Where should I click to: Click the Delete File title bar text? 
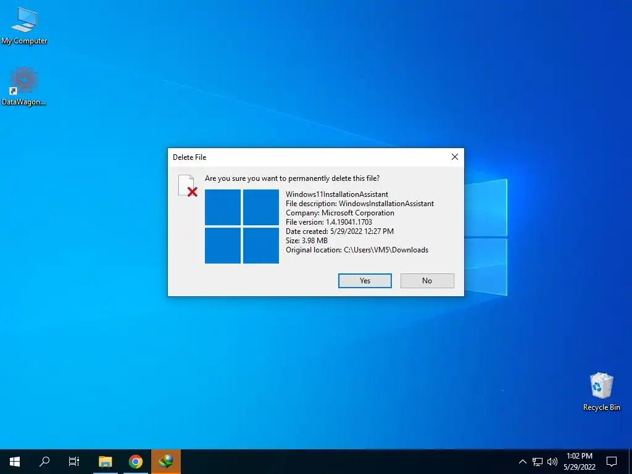point(189,157)
